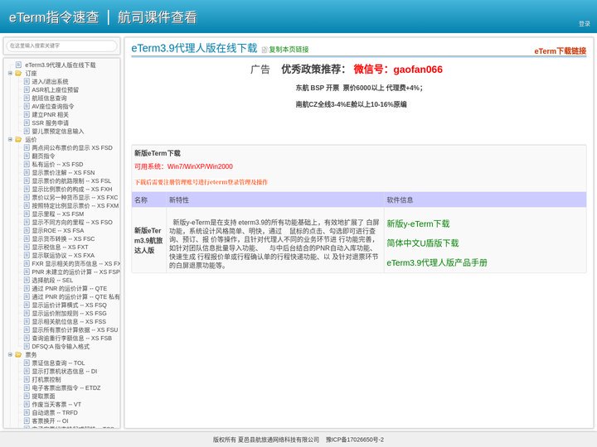
Task: Click the 票务 folder icon
Action: (x=18, y=354)
